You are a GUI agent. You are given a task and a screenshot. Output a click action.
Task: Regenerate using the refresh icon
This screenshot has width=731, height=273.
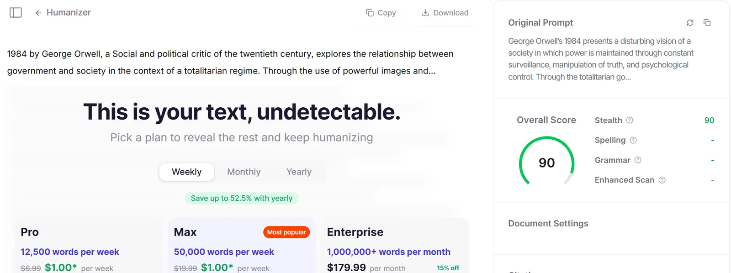690,22
